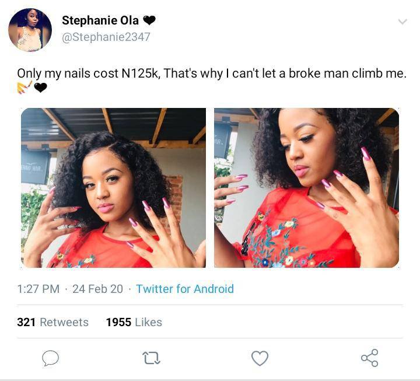Click the Retweets label text
Viewport: 420px width, 381px height.
coord(64,322)
